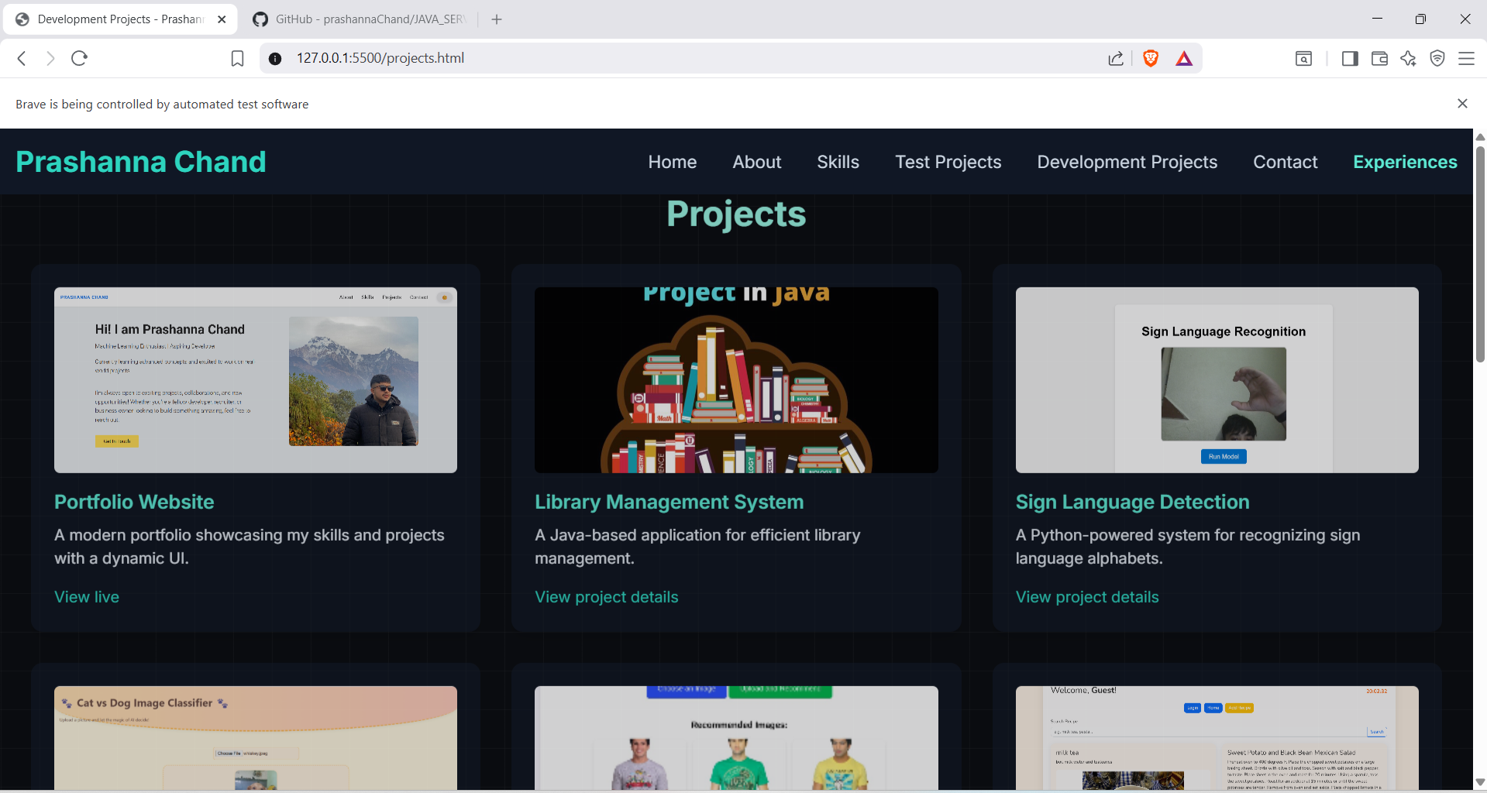Viewport: 1487px width, 793px height.
Task: Open Home in the navigation bar
Action: pyautogui.click(x=673, y=162)
